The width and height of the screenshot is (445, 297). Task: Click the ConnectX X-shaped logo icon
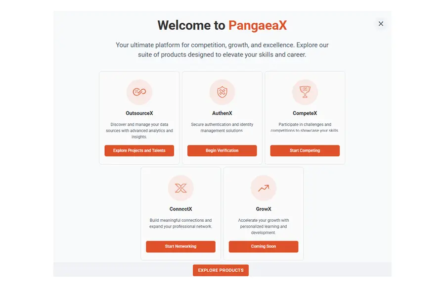[x=181, y=188]
